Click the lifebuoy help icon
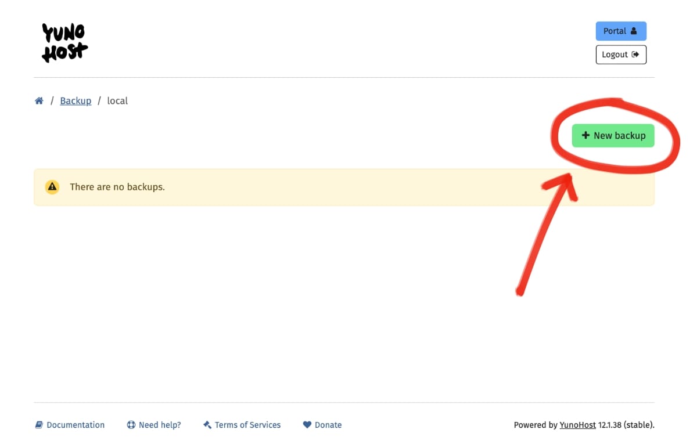 pos(131,425)
